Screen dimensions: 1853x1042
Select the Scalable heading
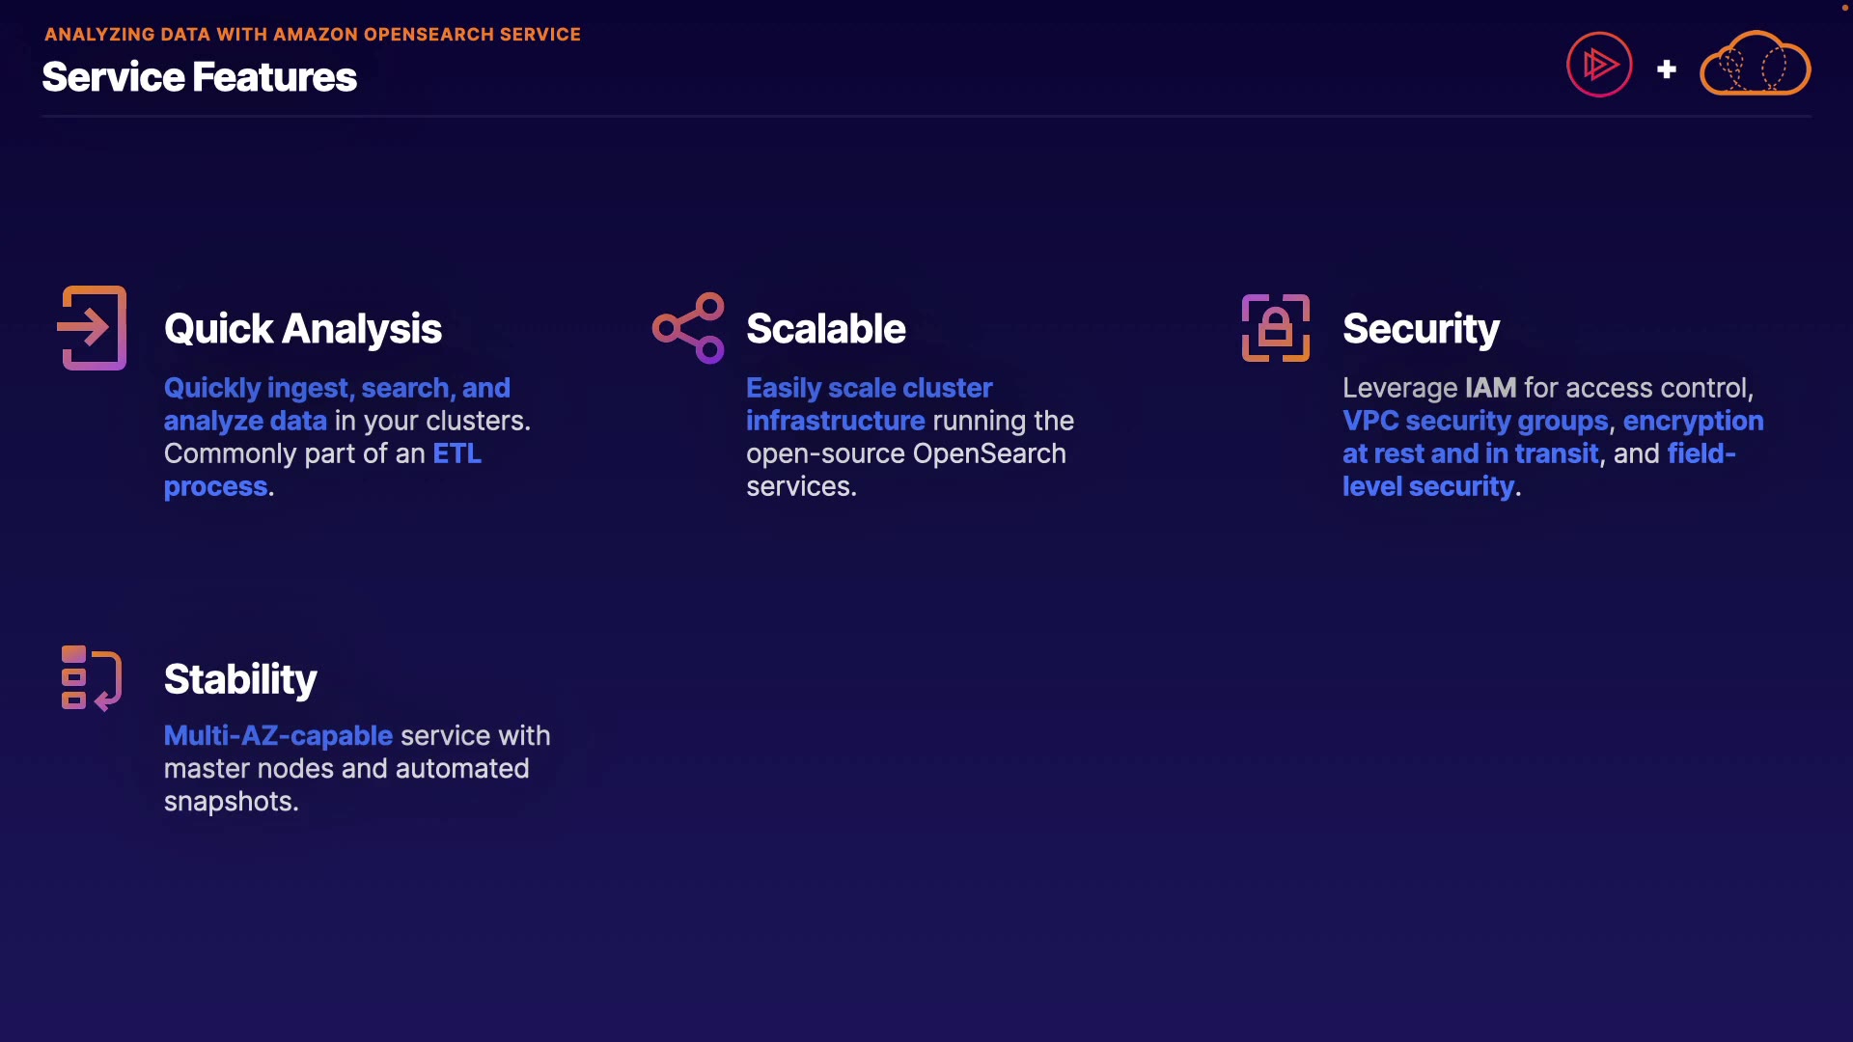pyautogui.click(x=825, y=329)
